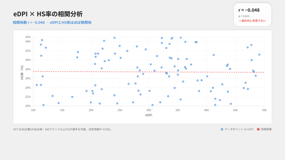Image resolution: width=285 pixels, height=160 pixels.
Task: Click the red 統計的に有意でない note
Action: point(252,21)
